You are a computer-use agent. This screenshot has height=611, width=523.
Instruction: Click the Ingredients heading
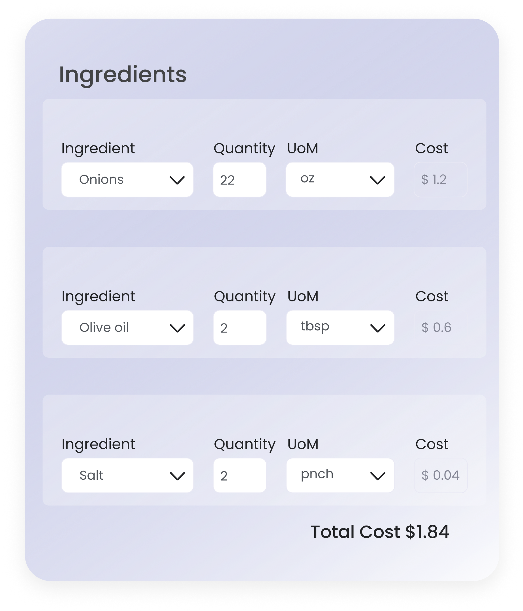tap(123, 75)
